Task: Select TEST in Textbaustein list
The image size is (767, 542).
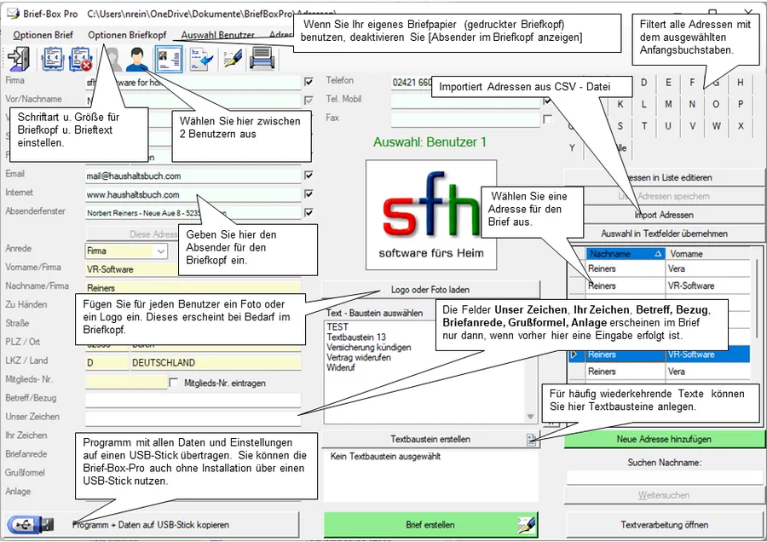Action: pyautogui.click(x=337, y=326)
